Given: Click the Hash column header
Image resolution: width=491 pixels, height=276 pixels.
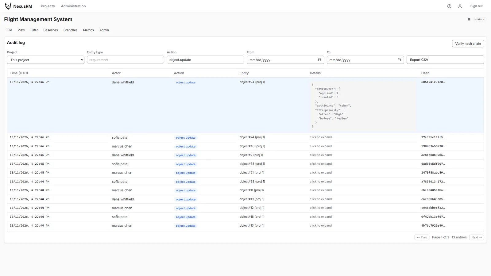Looking at the screenshot, I should (x=425, y=73).
